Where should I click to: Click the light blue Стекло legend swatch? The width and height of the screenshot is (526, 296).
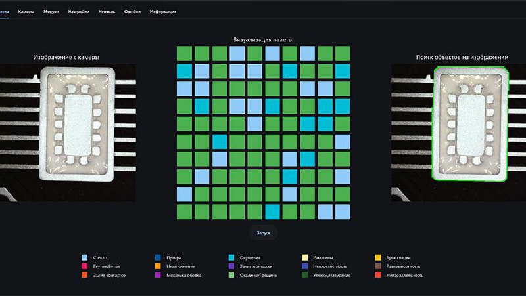pyautogui.click(x=85, y=258)
